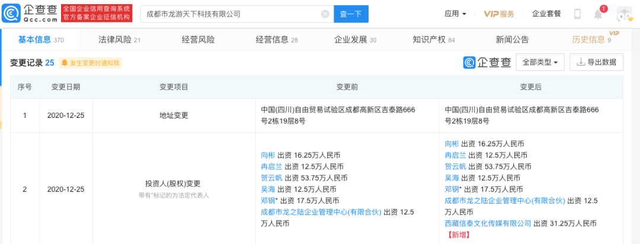Click the 变更后 column header
Image resolution: width=640 pixels, height=244 pixels.
[x=530, y=87]
